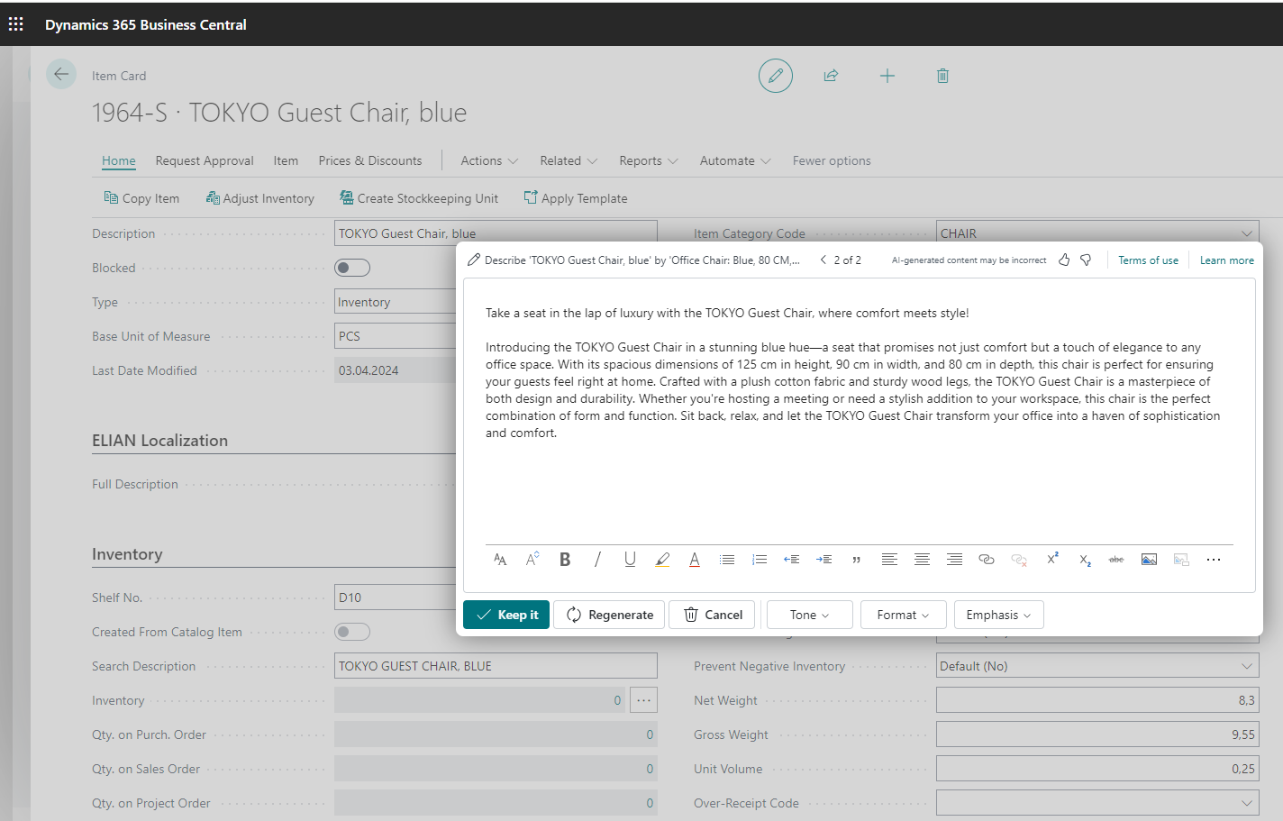Expand the Reports menu
The height and width of the screenshot is (821, 1283).
click(649, 160)
